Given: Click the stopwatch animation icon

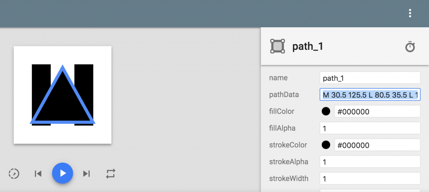Looking at the screenshot, I should coord(410,46).
